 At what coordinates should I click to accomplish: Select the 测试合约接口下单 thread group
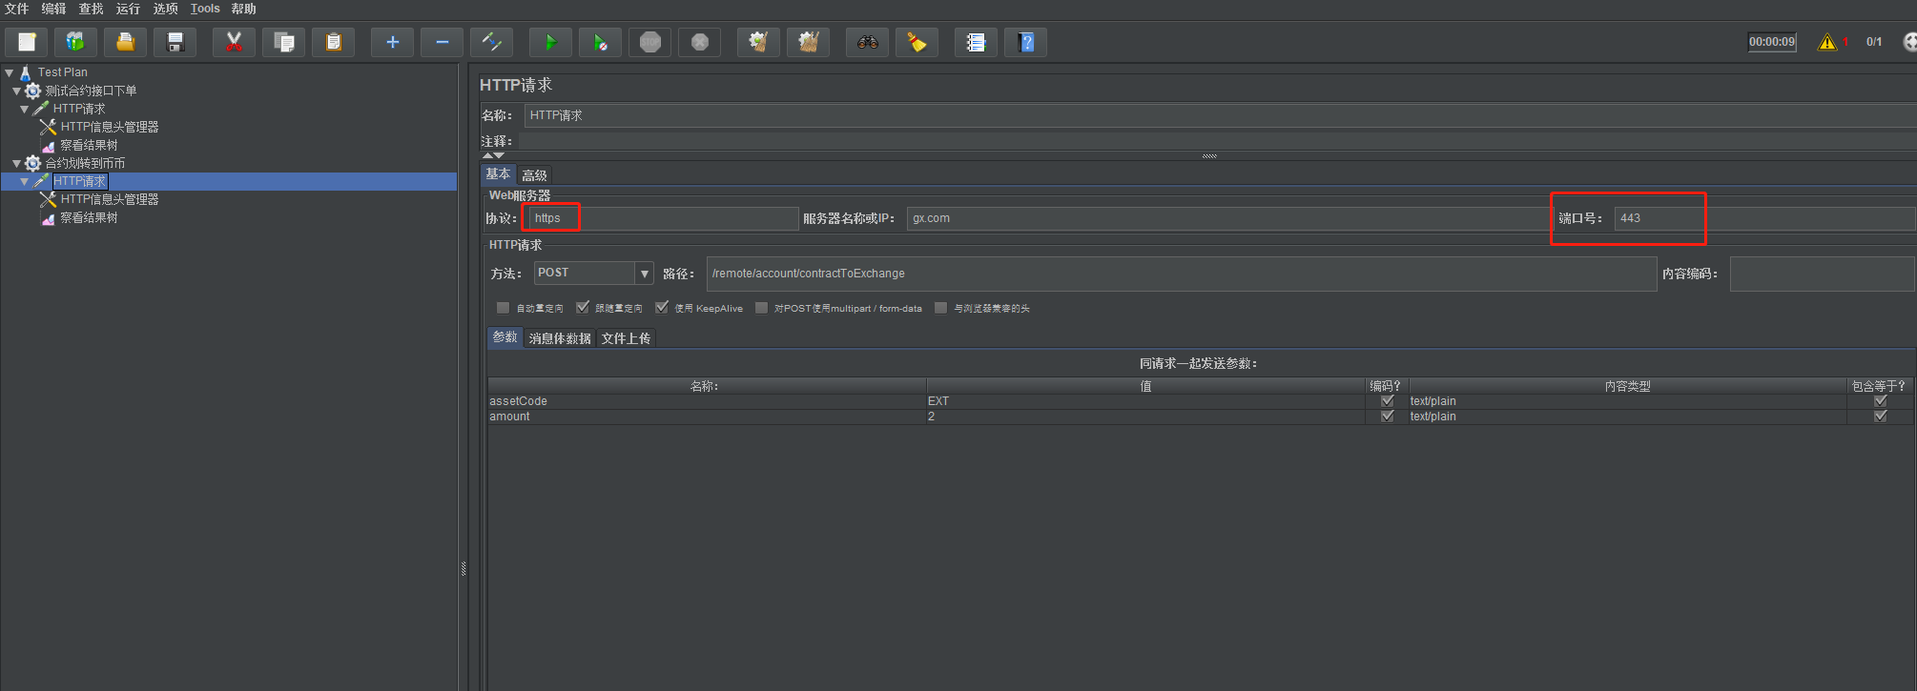tap(91, 91)
